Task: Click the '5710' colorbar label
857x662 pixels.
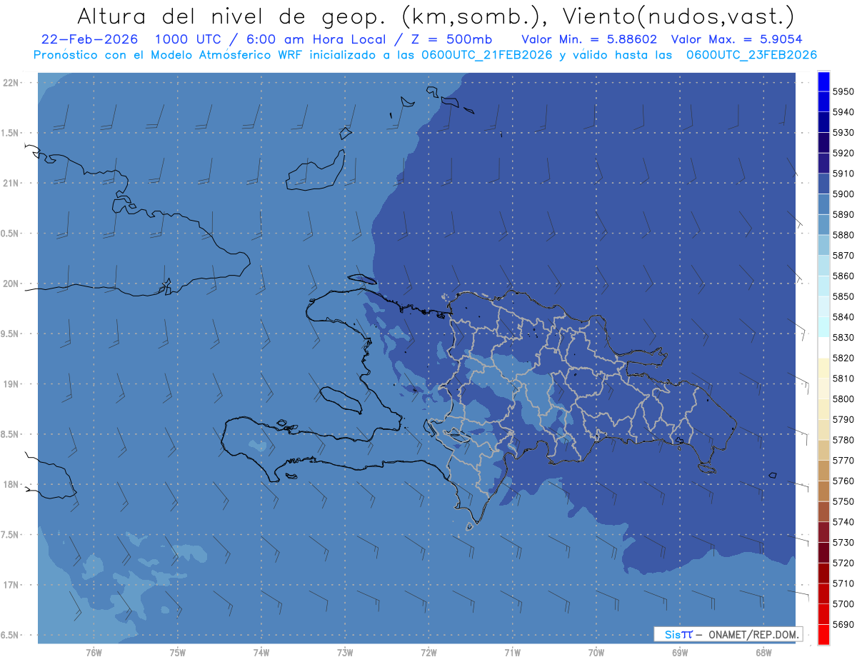Action: 843,583
